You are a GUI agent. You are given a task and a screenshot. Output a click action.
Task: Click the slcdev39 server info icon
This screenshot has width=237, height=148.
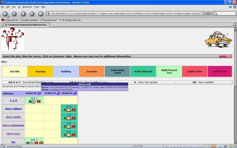58,93
